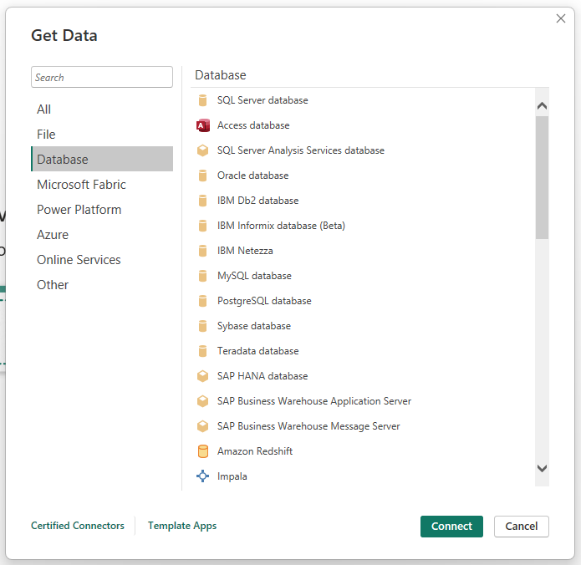Select the Database category
The image size is (581, 565).
102,160
